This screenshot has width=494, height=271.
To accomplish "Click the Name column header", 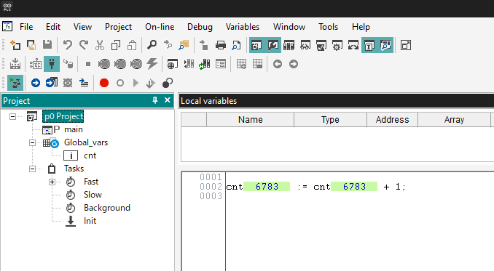I will point(250,120).
